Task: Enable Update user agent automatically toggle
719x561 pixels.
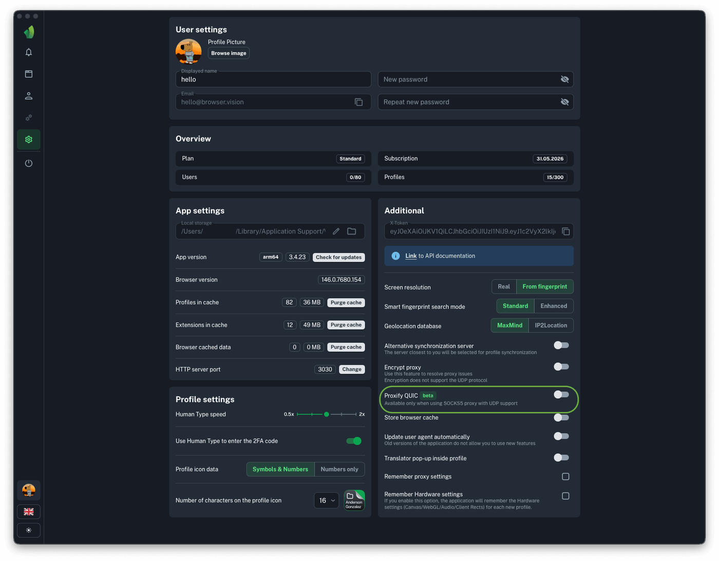Action: point(561,436)
